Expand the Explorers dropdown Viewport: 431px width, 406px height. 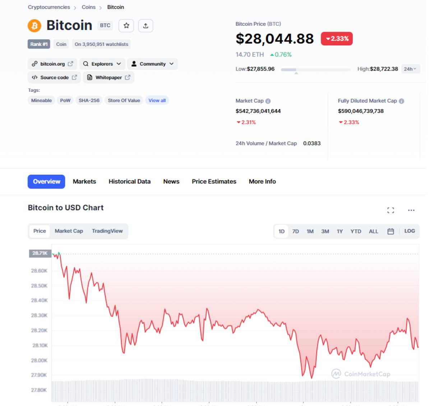102,64
